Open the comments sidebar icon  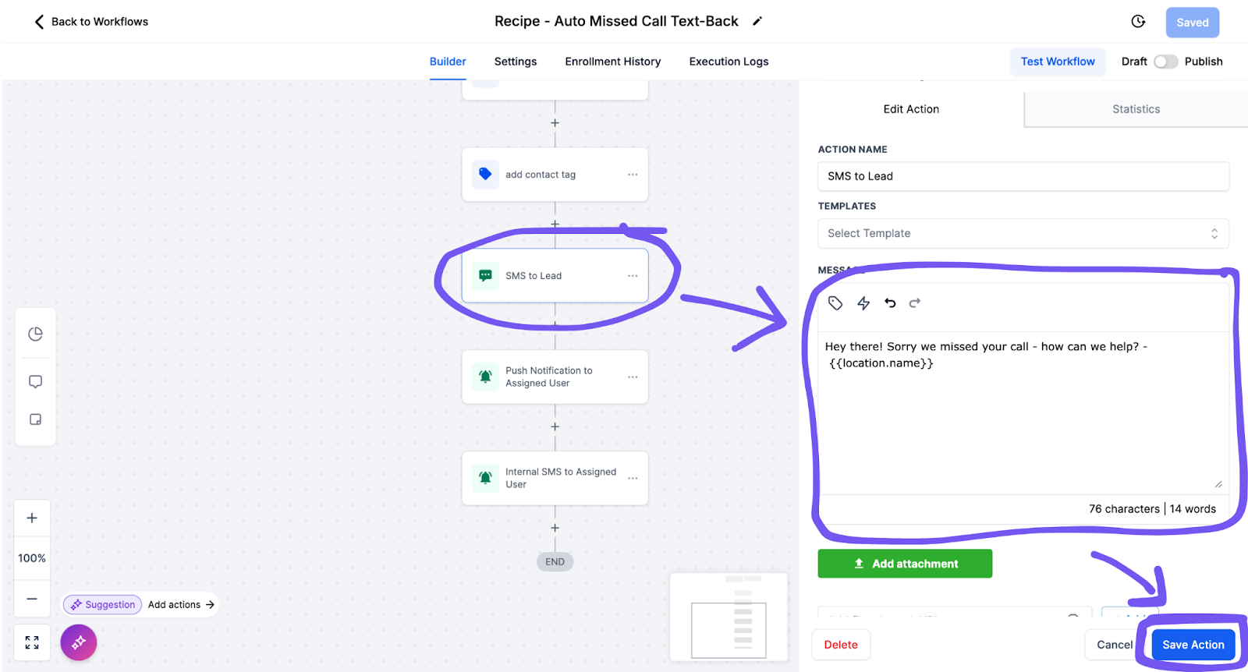coord(35,382)
